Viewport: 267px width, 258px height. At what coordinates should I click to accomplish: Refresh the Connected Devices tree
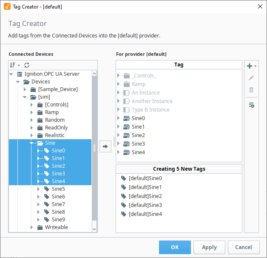pyautogui.click(x=27, y=65)
